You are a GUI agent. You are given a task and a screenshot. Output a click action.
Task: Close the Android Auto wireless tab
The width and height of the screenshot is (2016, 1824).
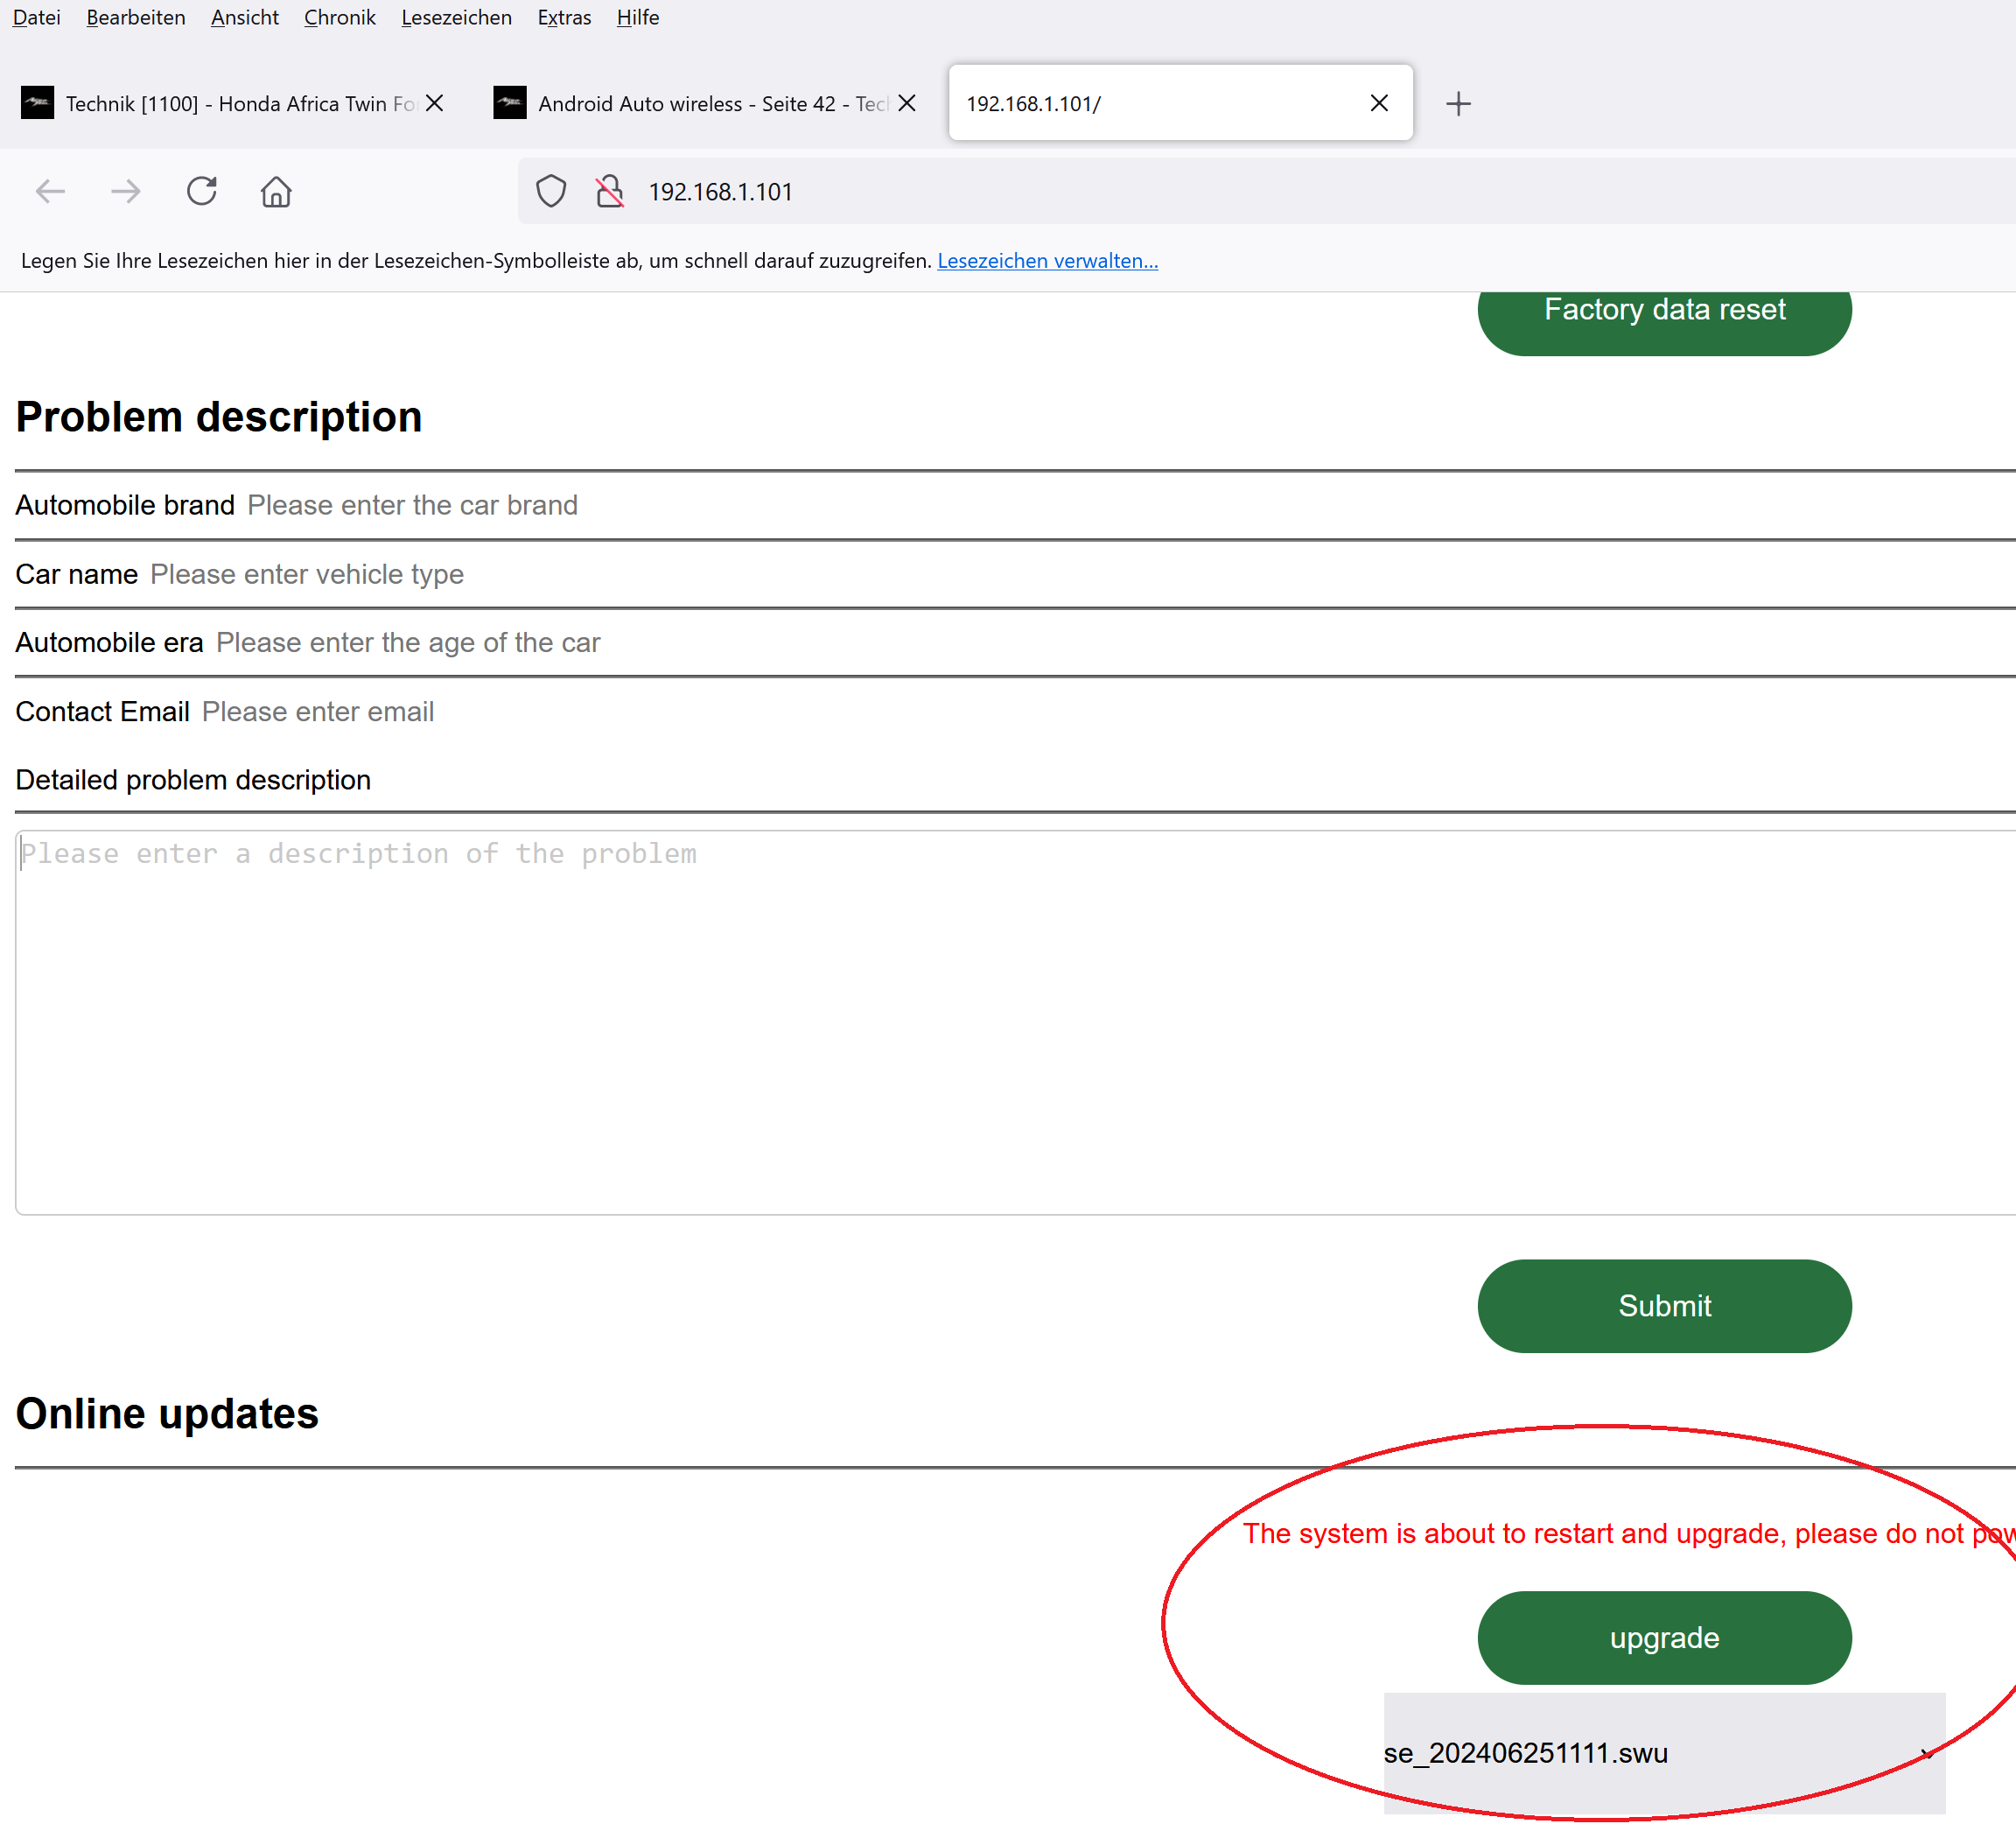click(907, 103)
